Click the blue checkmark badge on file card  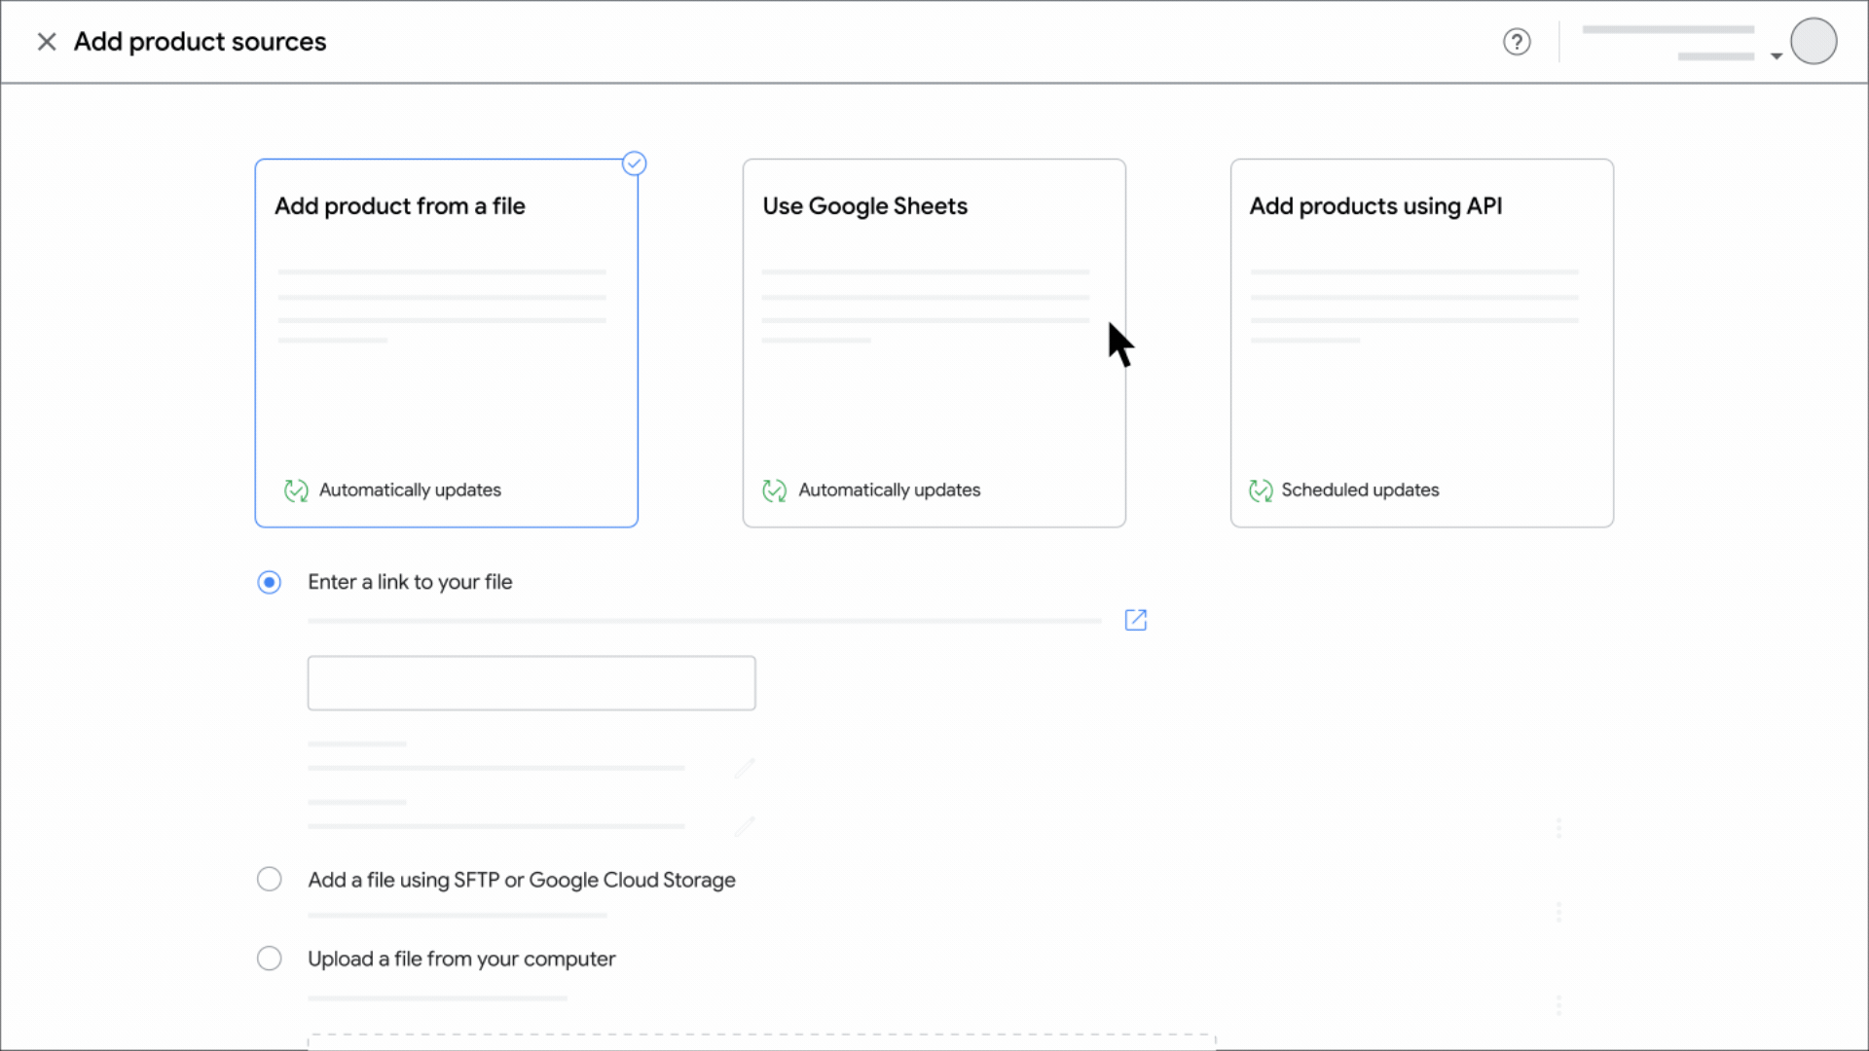(634, 163)
